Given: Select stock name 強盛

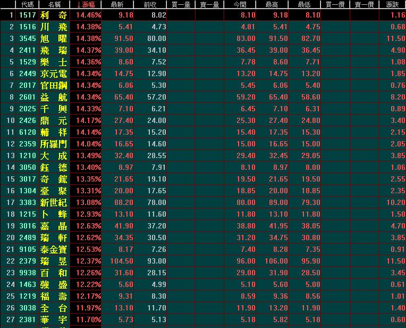Looking at the screenshot, I should pos(54,284).
